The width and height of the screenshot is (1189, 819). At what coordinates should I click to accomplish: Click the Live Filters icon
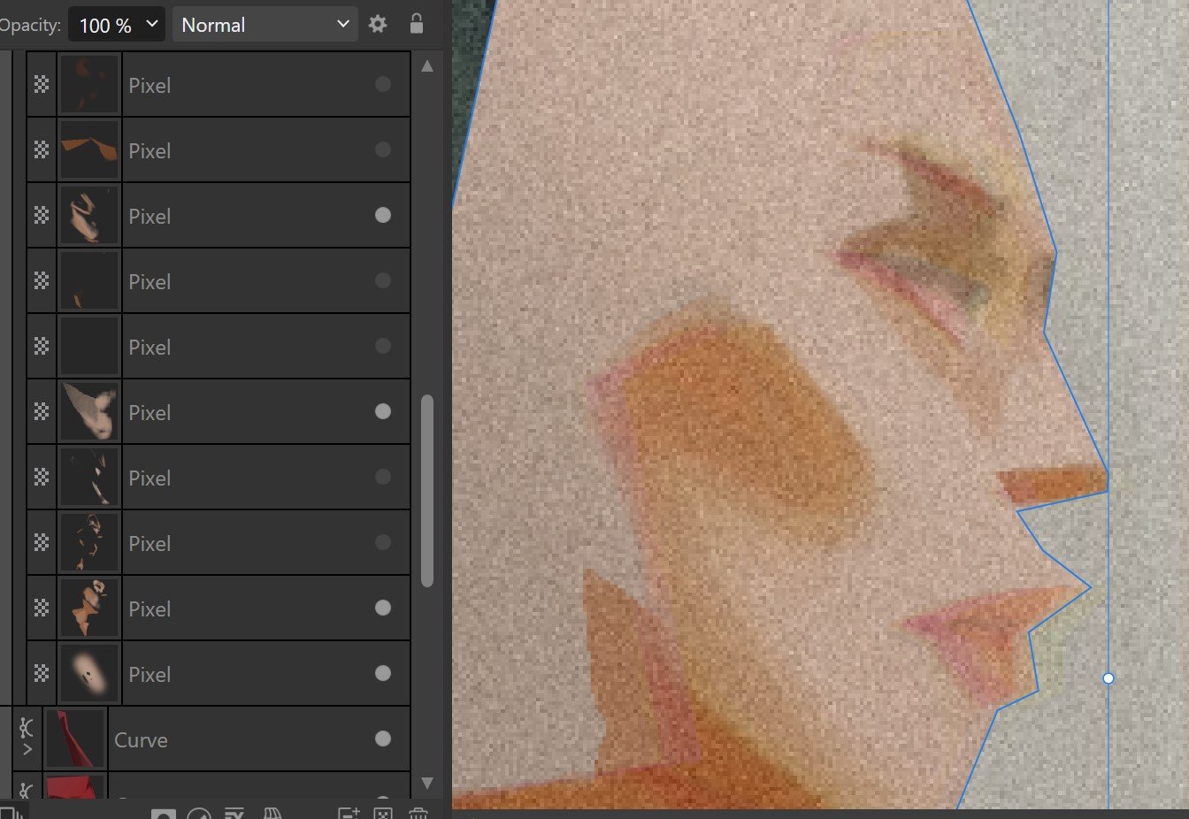coord(273,814)
